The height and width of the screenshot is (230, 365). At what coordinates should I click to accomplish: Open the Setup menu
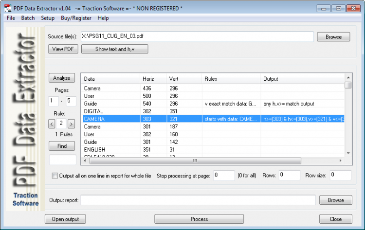click(48, 18)
